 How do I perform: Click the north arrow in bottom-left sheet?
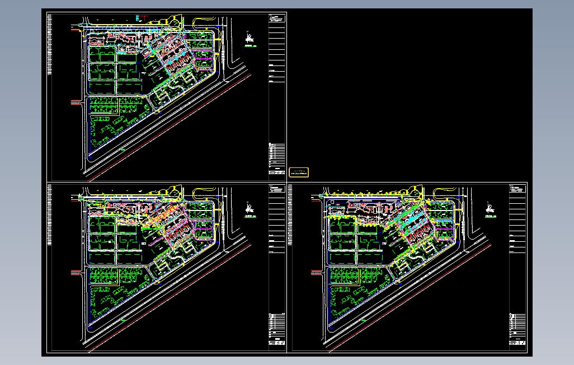(250, 209)
